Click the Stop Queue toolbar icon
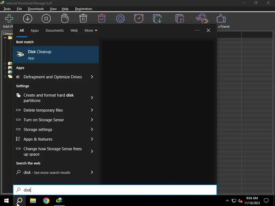The width and height of the screenshot is (275, 206). pyautogui.click(x=180, y=19)
